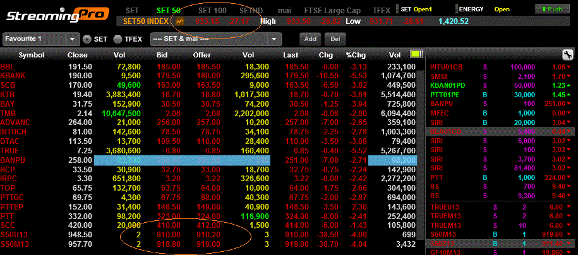Click the %Chg column header
Viewport: 578px width, 255px height.
click(356, 56)
